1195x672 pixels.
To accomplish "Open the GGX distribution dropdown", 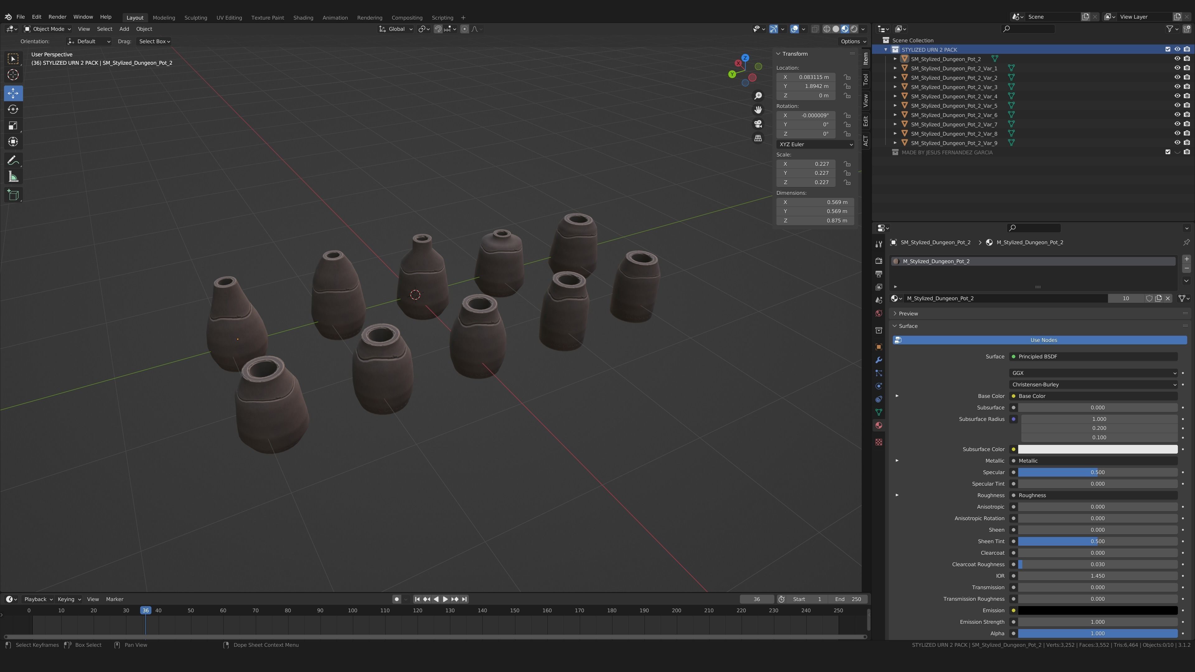I will [1094, 373].
